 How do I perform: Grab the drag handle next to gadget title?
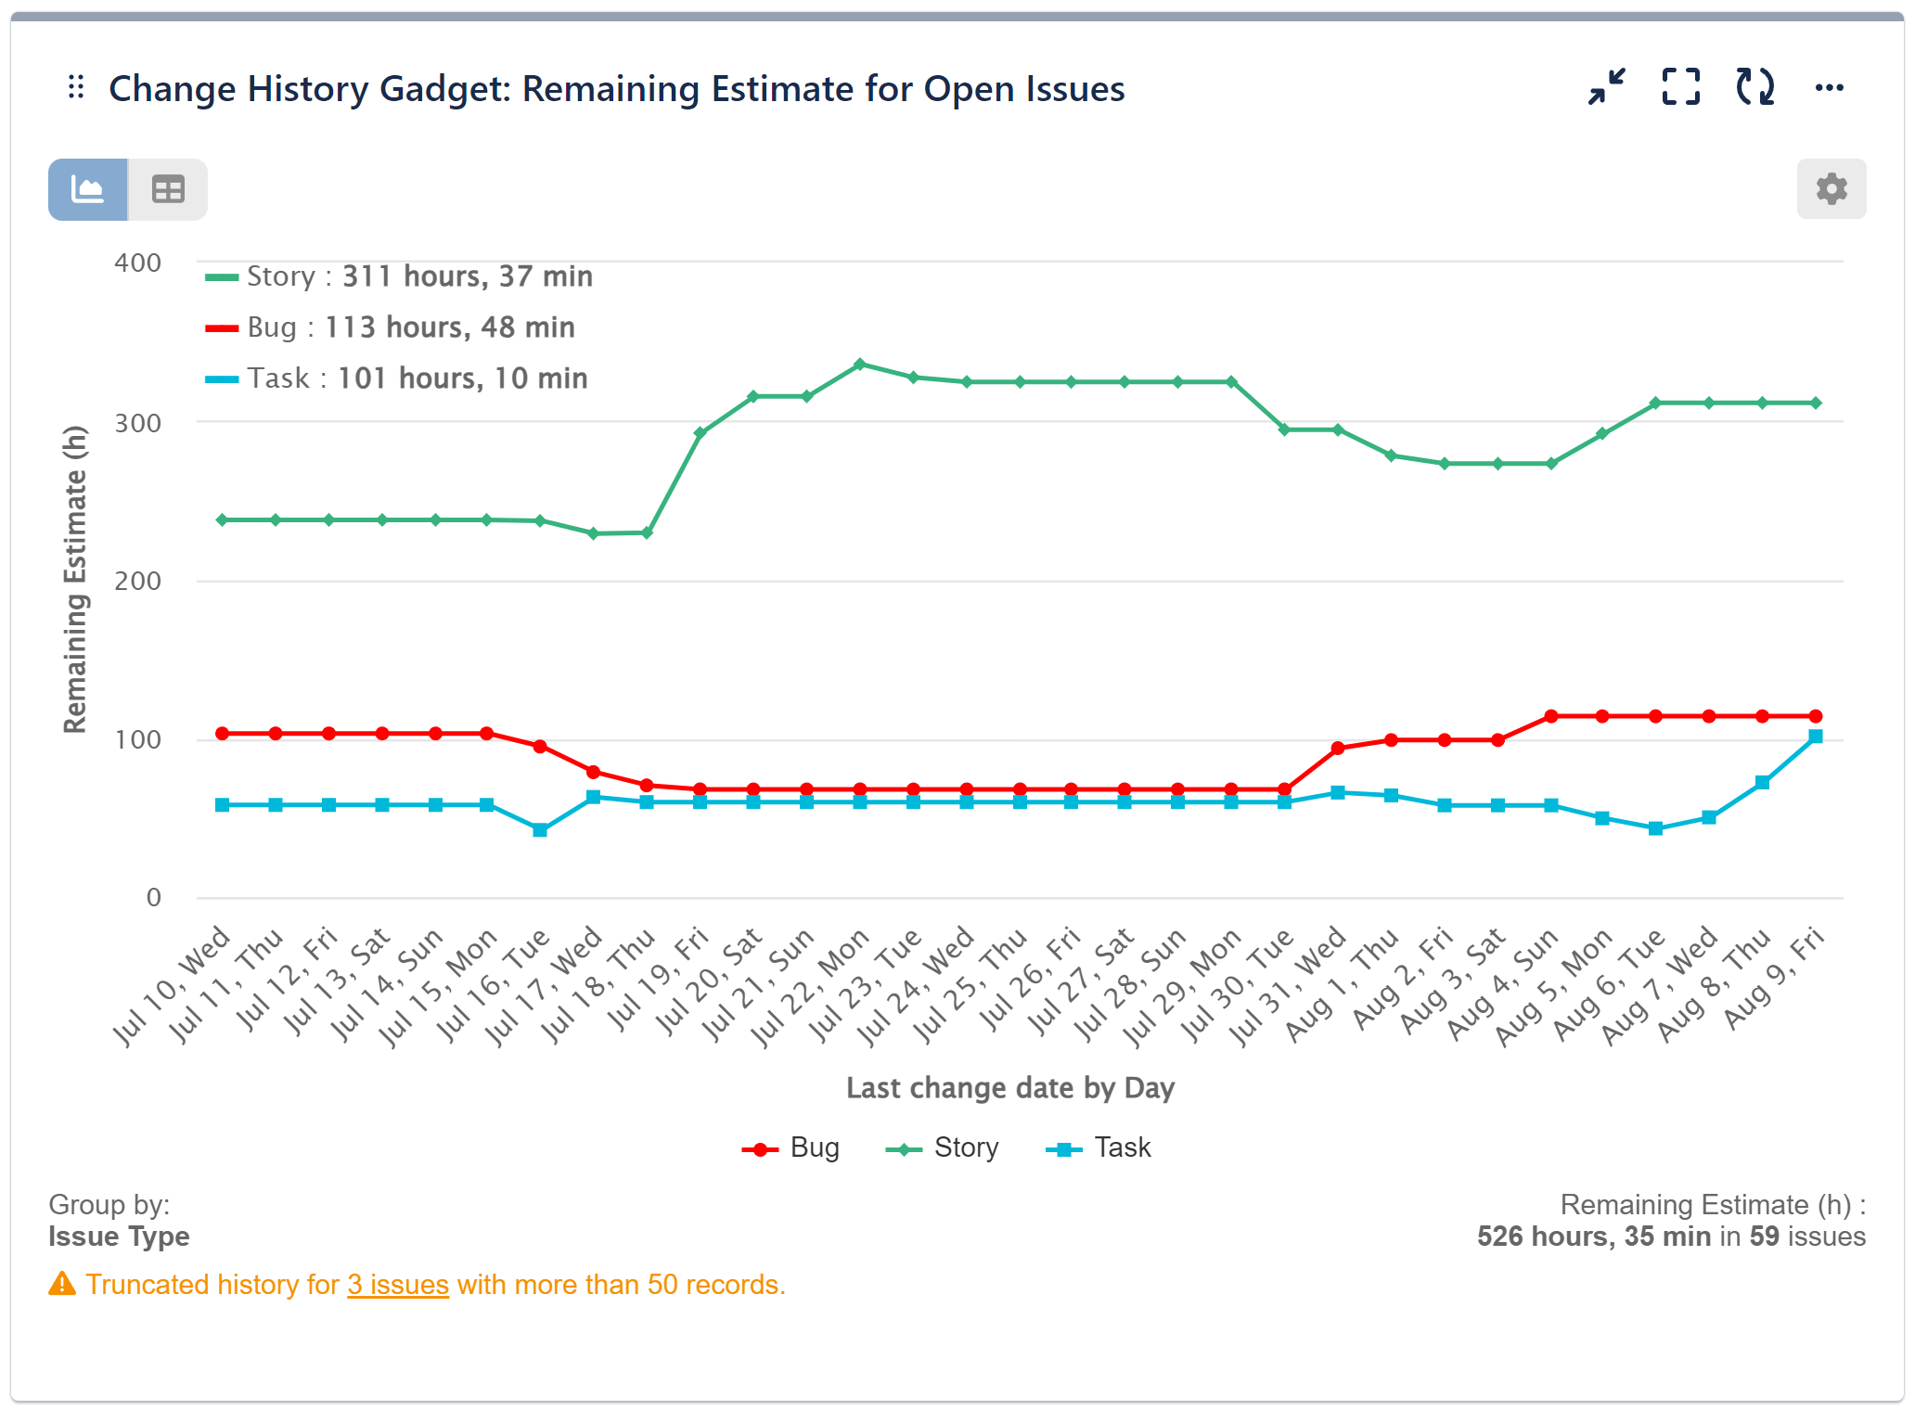coord(75,88)
